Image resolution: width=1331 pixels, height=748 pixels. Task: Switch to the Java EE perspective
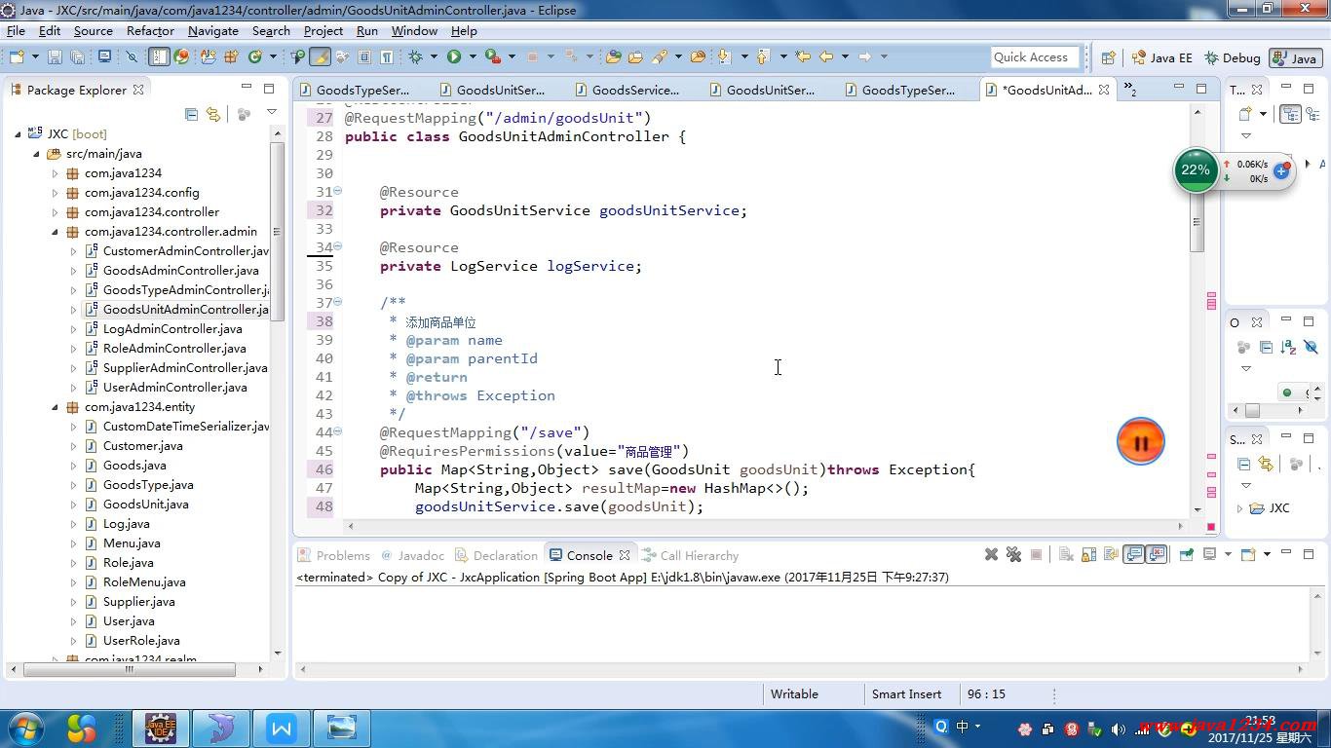pos(1162,57)
